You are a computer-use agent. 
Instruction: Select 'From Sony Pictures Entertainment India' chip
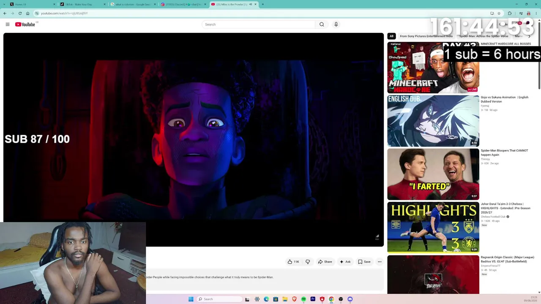(426, 36)
